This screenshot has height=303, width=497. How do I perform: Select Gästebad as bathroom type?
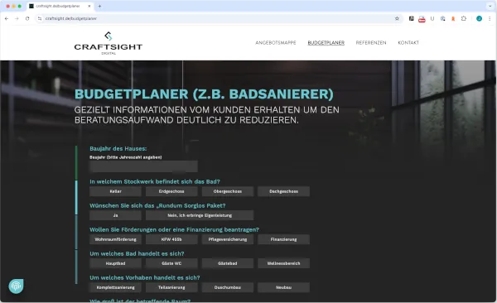(228, 263)
